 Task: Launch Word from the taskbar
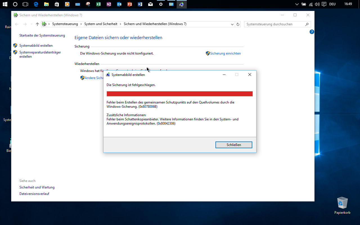140,4
